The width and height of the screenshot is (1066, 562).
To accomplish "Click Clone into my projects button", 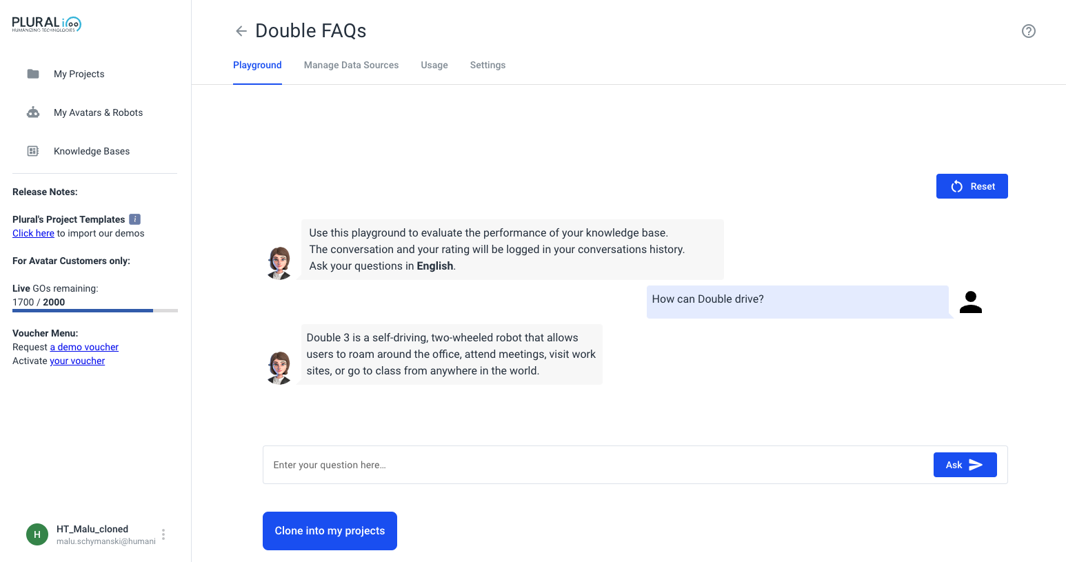I will point(330,531).
